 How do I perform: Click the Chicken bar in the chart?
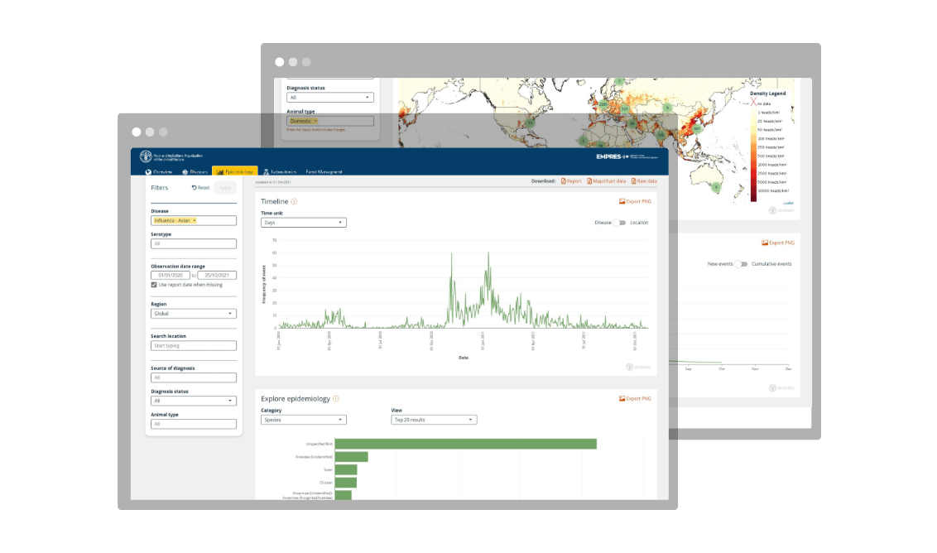tap(346, 483)
